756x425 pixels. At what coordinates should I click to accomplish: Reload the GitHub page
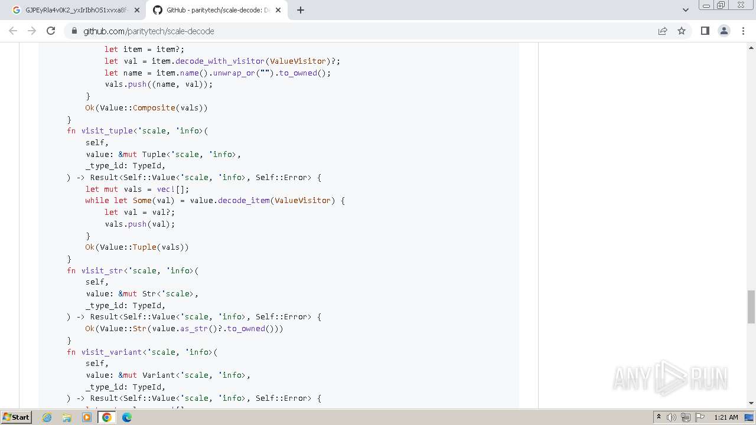point(51,31)
